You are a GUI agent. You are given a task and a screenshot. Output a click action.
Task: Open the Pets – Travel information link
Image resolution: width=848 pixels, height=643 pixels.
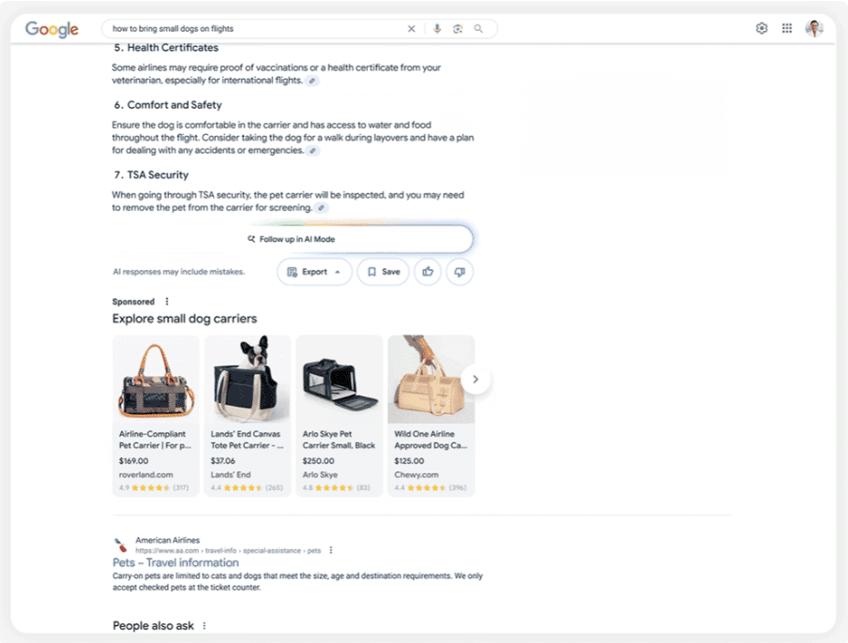175,562
